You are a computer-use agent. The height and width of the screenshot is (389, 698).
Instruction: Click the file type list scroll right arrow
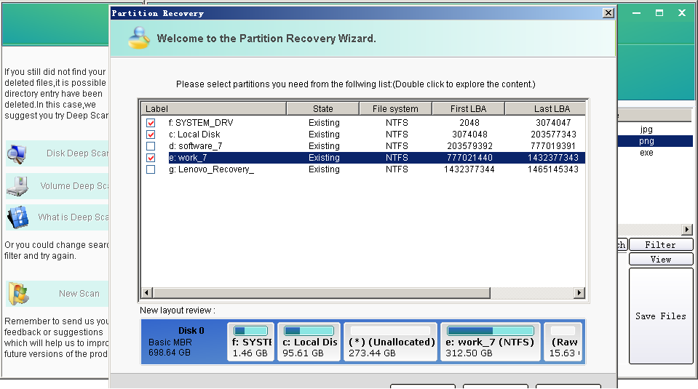(x=687, y=229)
